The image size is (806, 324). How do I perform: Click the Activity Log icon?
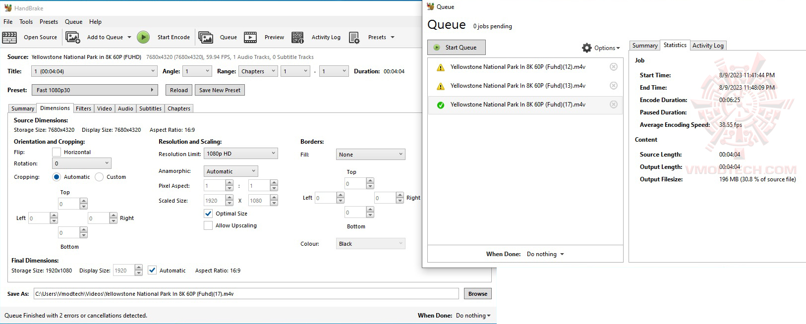click(298, 37)
